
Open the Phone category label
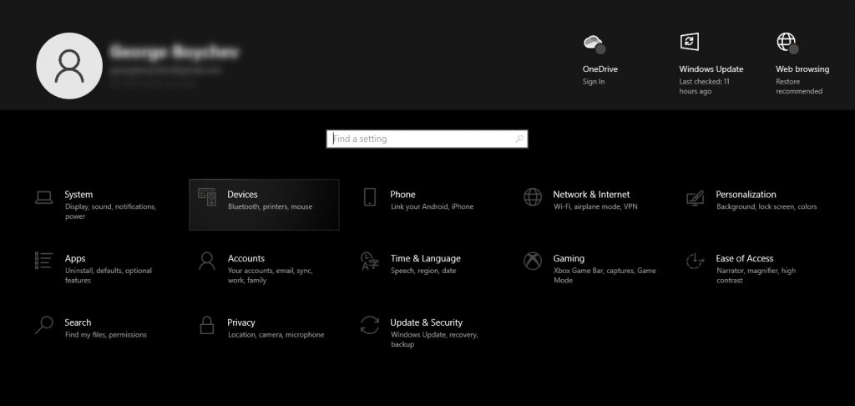click(403, 195)
